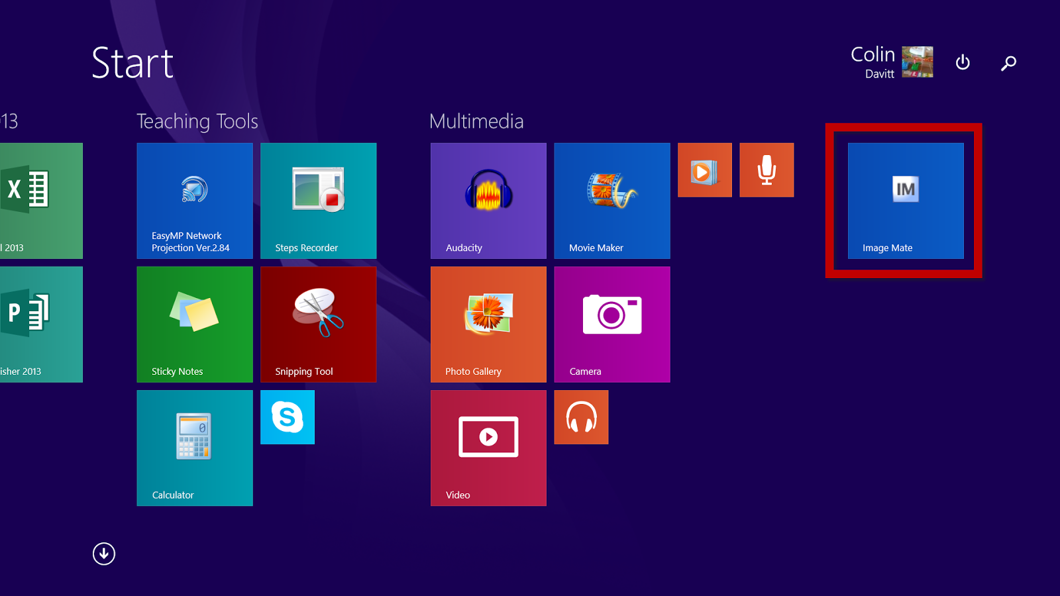Launch the Camera app
Viewport: 1060px width, 596px height.
pyautogui.click(x=612, y=324)
